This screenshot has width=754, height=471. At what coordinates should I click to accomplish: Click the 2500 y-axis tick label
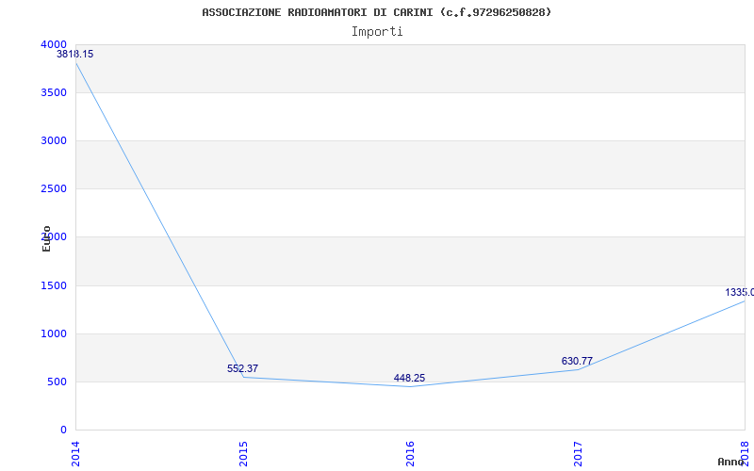pos(54,189)
